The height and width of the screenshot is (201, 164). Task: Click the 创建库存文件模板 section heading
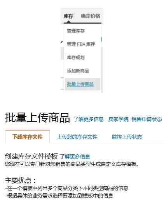(31, 156)
